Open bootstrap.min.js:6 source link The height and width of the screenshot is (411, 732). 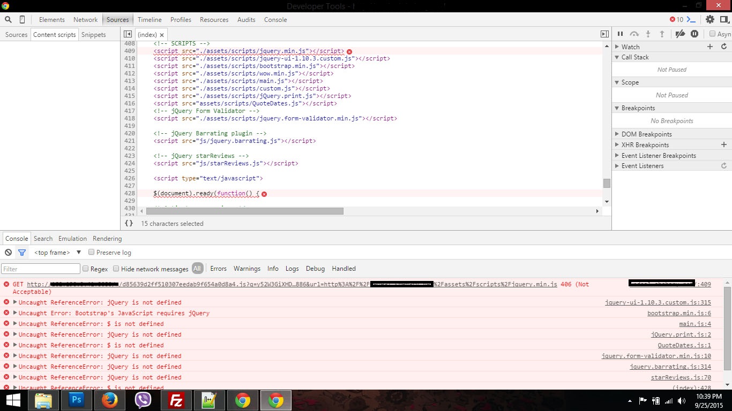(679, 313)
